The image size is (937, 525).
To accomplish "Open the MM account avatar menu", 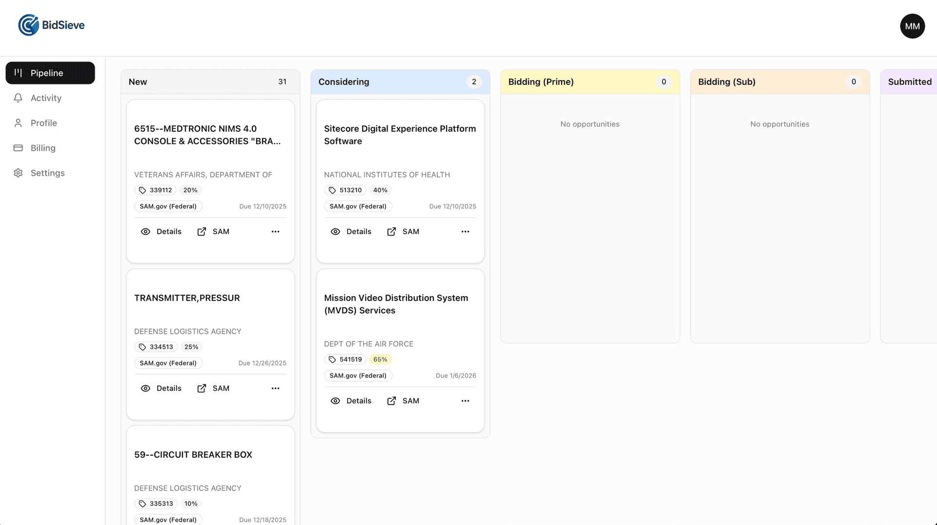I will 912,26.
